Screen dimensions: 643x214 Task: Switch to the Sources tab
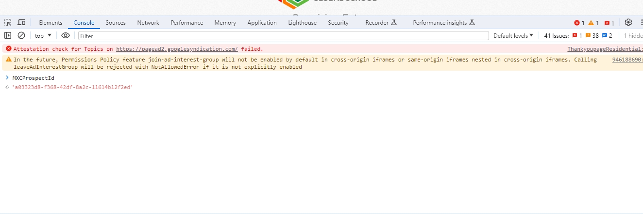(116, 23)
